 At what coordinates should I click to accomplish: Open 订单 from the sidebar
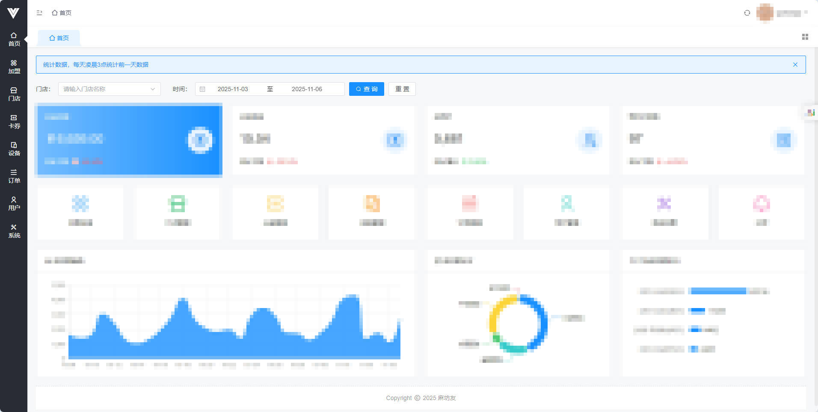point(14,176)
